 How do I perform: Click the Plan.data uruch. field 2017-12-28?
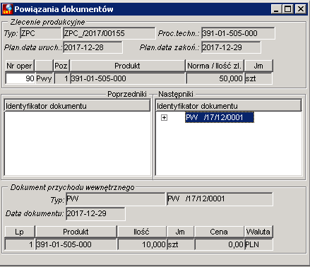(93, 47)
